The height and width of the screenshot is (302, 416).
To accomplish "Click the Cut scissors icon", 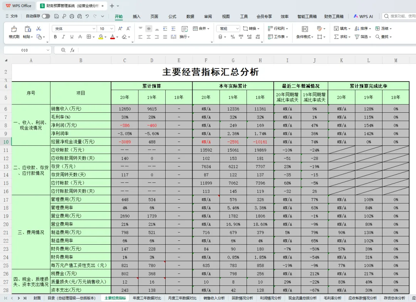I will coord(39,28).
